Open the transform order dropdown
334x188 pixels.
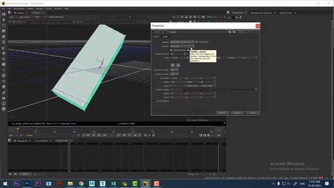click(174, 70)
